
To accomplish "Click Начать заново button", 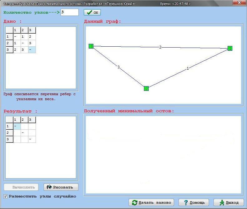I will click(x=151, y=202).
